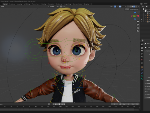The width and height of the screenshot is (150, 113).
Task: Select rendered viewport shading
Action: click(x=136, y=7)
